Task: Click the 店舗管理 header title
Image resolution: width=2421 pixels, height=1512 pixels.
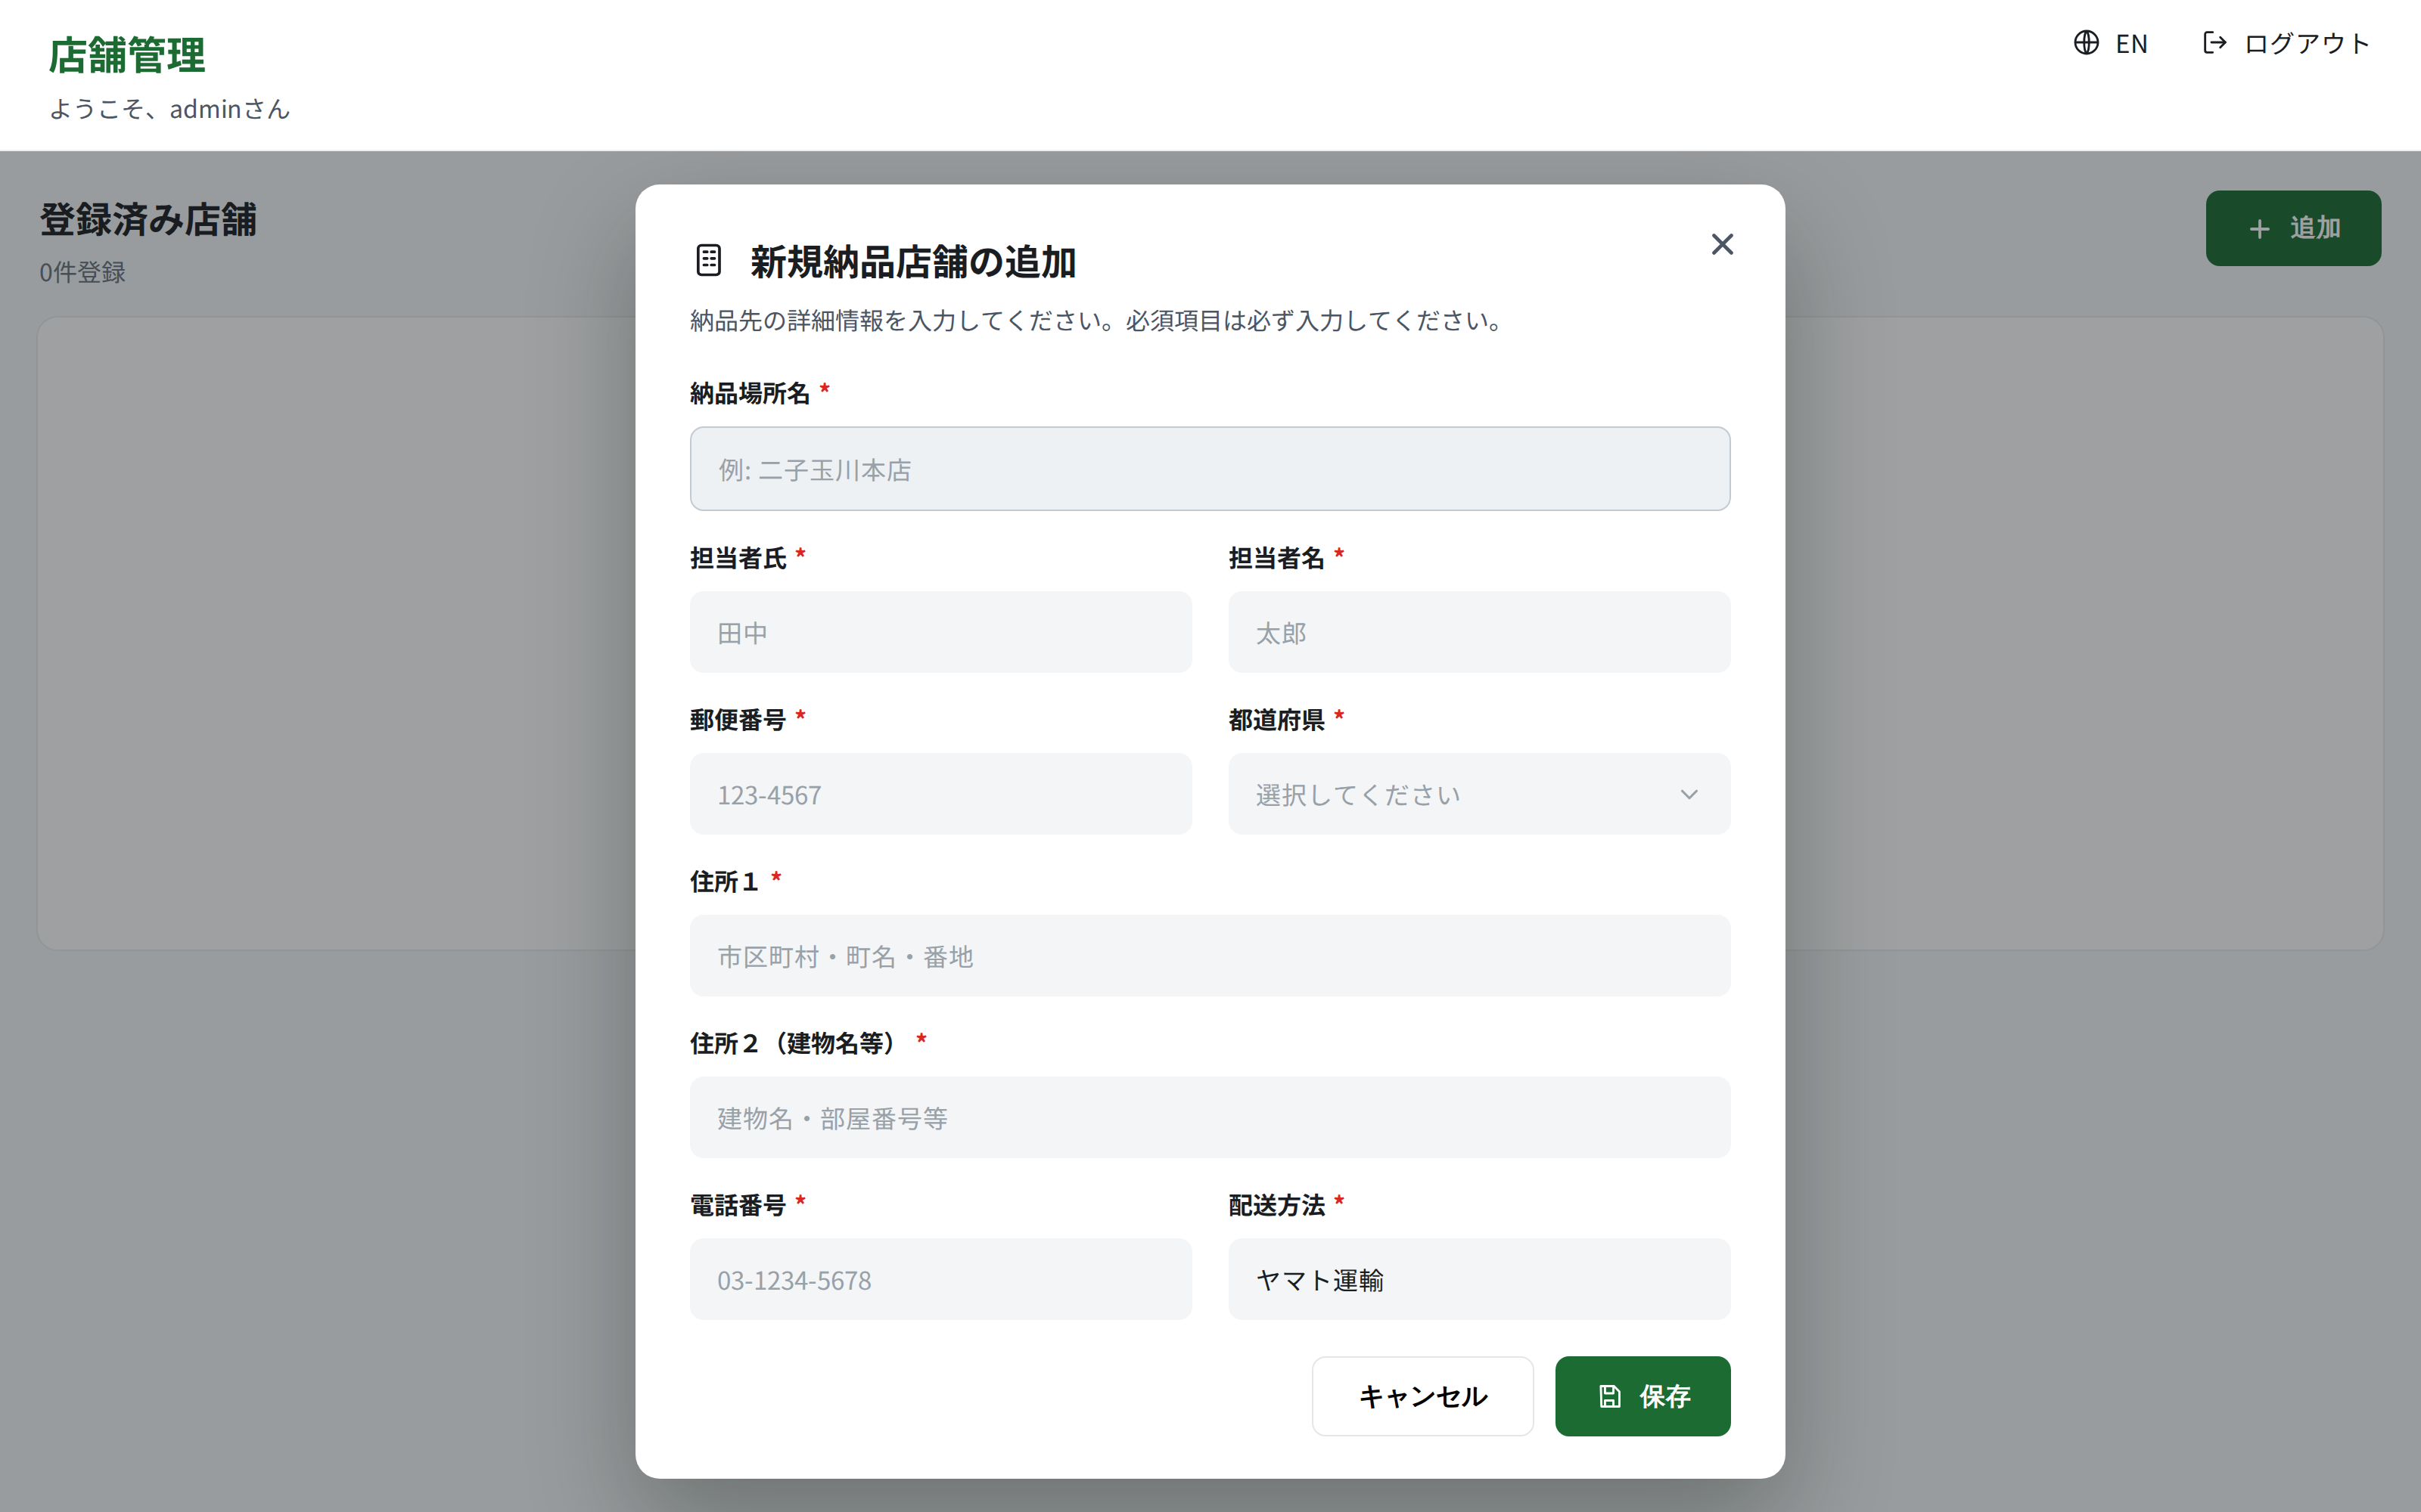Action: pyautogui.click(x=127, y=55)
